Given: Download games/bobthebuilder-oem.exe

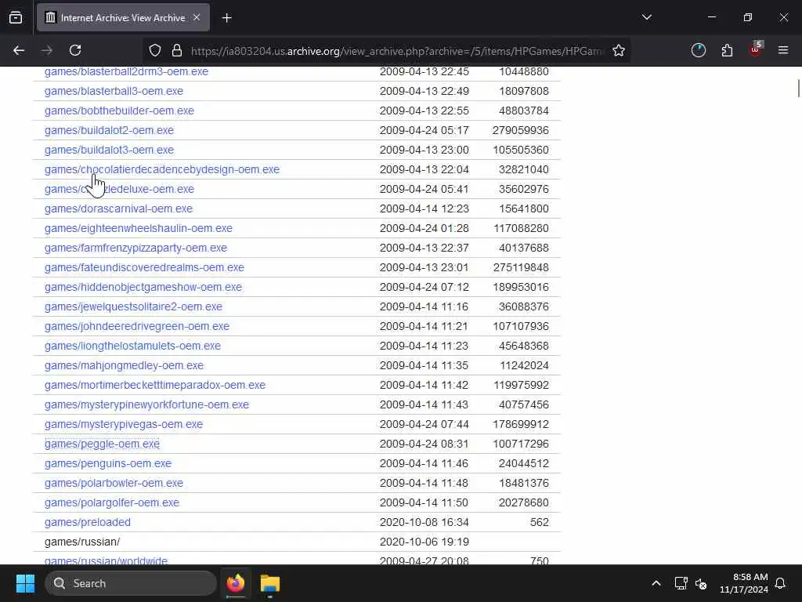Looking at the screenshot, I should pyautogui.click(x=119, y=111).
